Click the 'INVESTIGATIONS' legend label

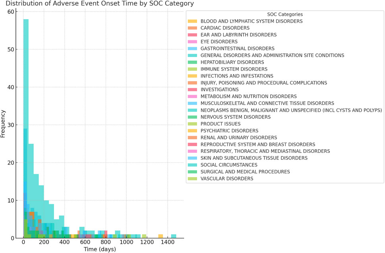(219, 90)
